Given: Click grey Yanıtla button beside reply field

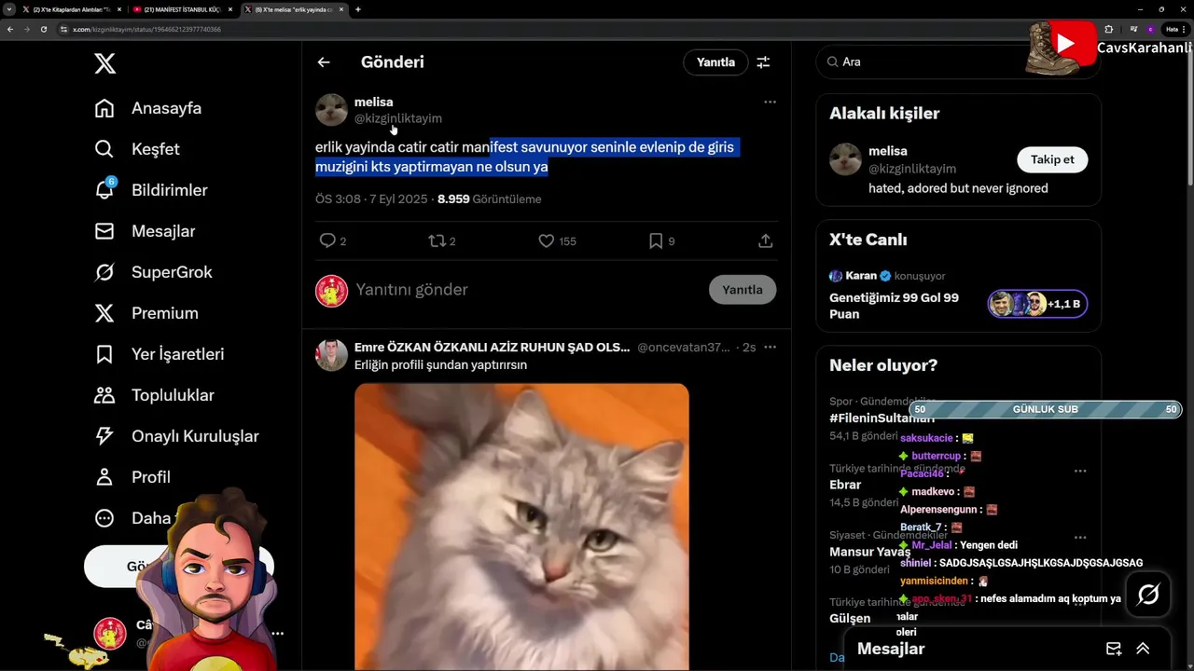Looking at the screenshot, I should [x=743, y=290].
